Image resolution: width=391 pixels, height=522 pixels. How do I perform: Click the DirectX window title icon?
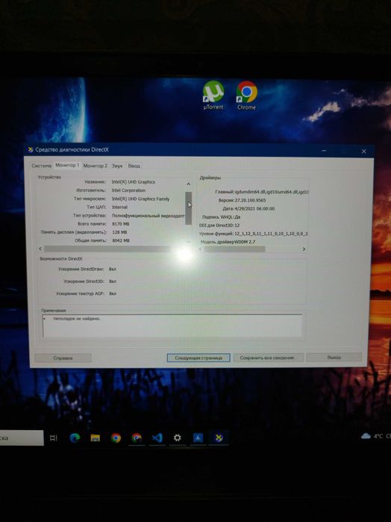31,150
